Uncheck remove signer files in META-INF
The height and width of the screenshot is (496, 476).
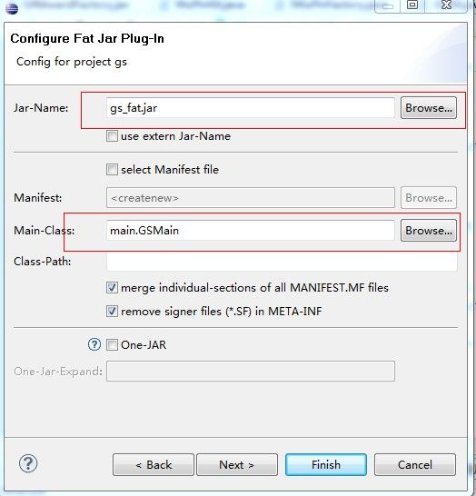pyautogui.click(x=112, y=312)
